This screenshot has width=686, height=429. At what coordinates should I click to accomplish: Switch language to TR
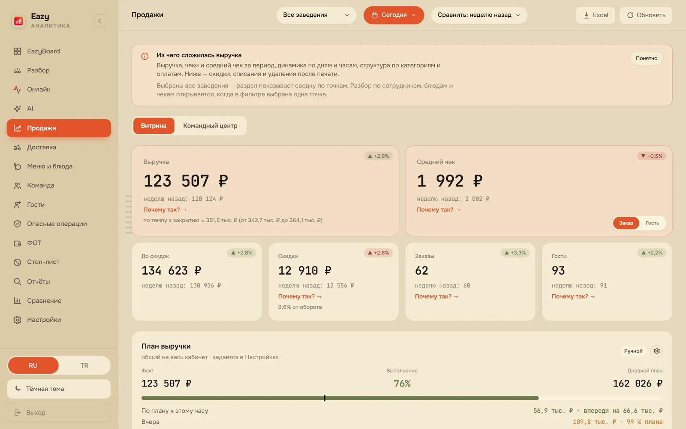84,366
